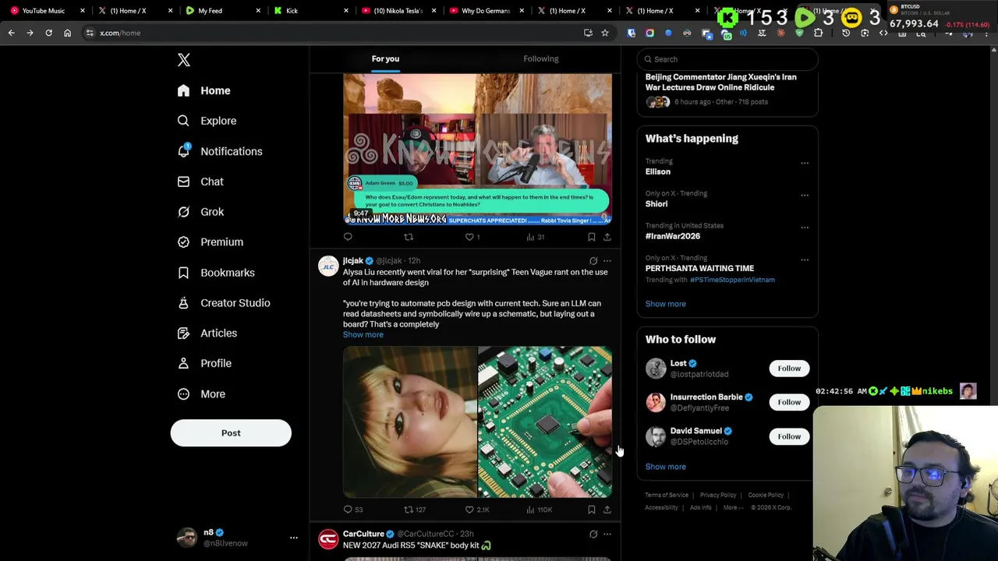View analytics of jlcjak post, 110K views
The image size is (998, 561).
point(539,510)
